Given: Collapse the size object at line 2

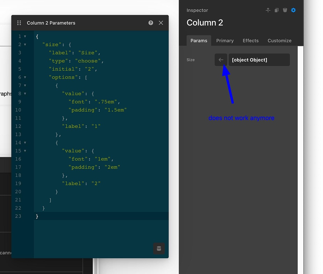Looking at the screenshot, I should click(x=25, y=44).
